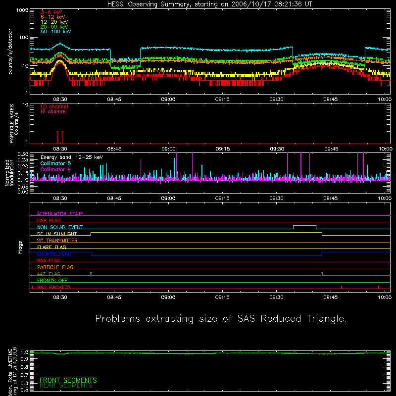396x396 pixels.
Task: Click the REAR SEGMENTS legend label
Action: coord(66,386)
